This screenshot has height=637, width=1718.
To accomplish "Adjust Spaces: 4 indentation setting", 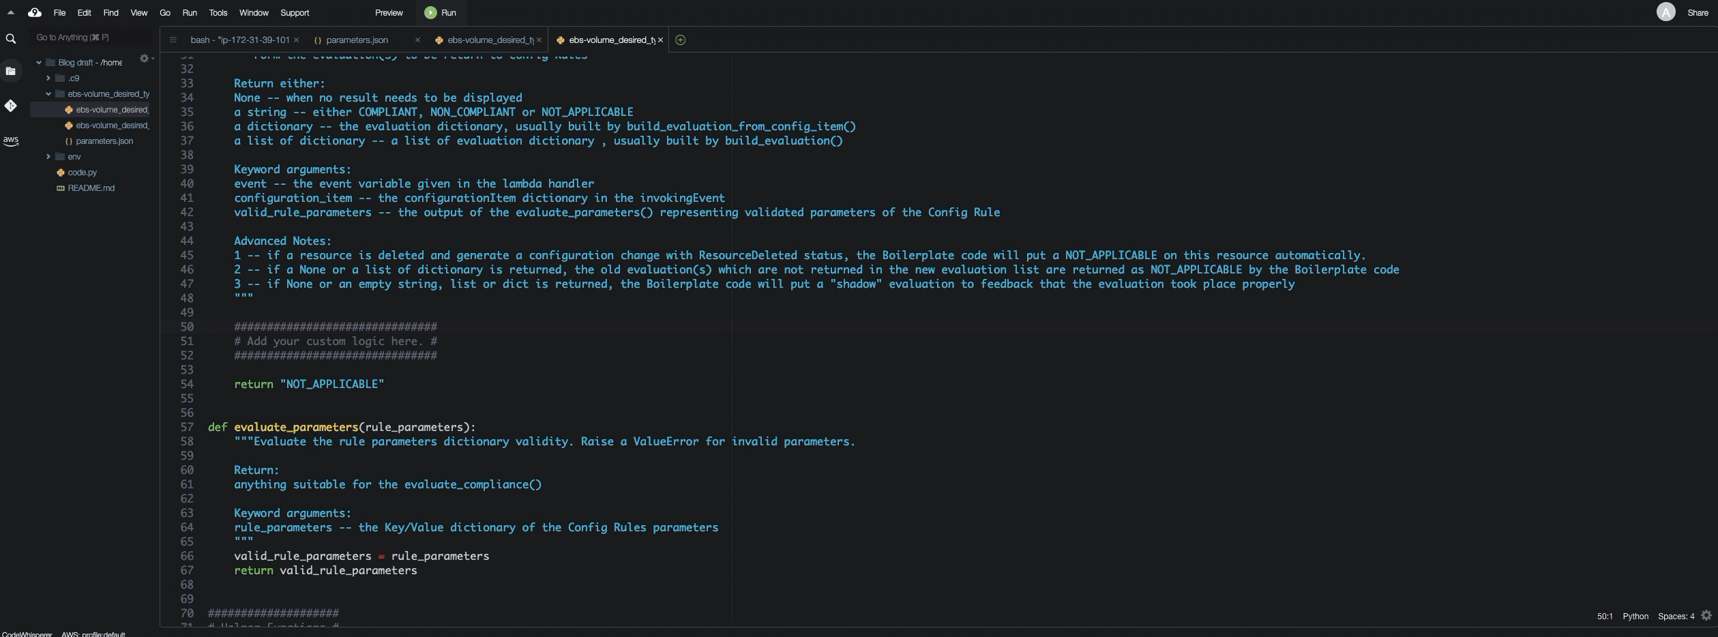I will click(1675, 616).
